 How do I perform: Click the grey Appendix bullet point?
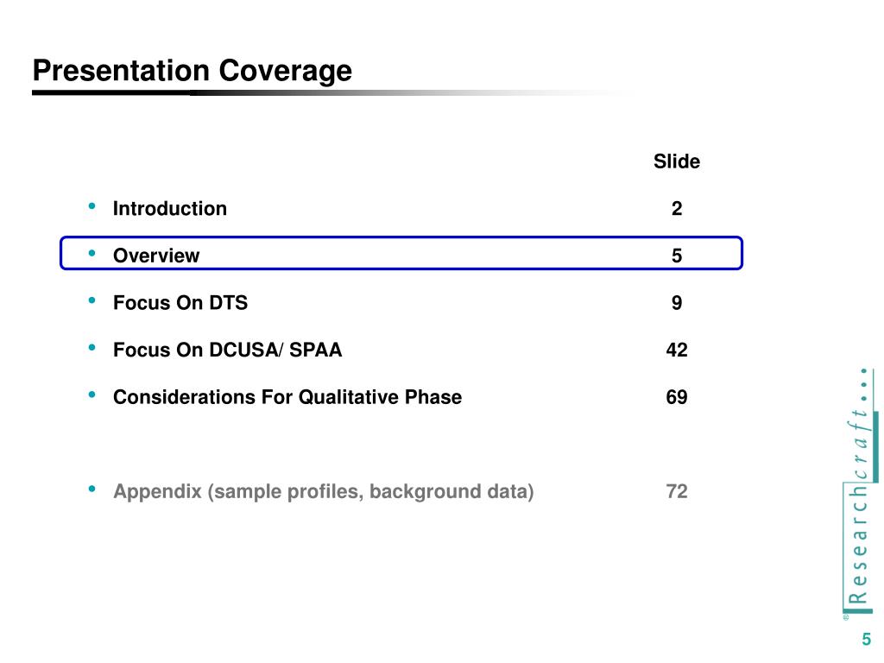(x=92, y=489)
